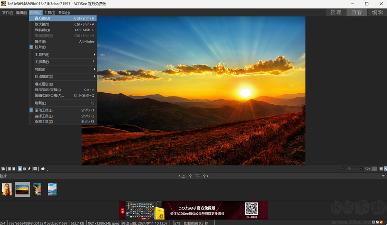Click the zoom in plus button
Screen dimensions: 387x225
coord(361,169)
